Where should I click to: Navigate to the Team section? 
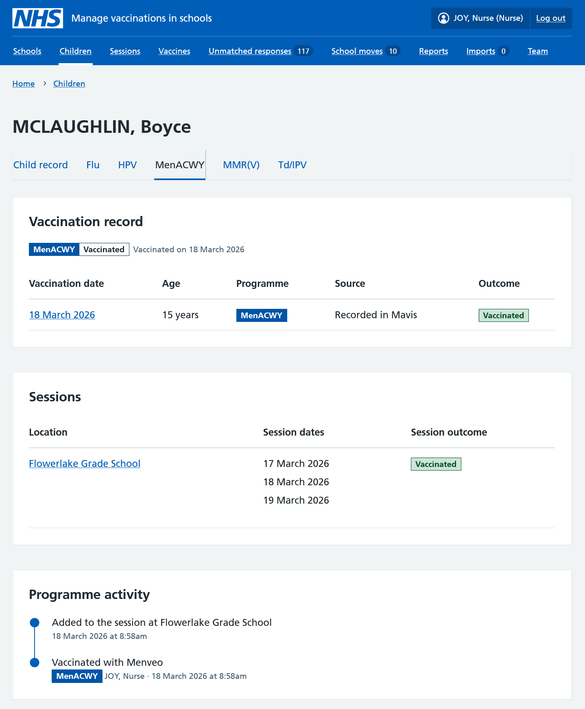pyautogui.click(x=537, y=51)
